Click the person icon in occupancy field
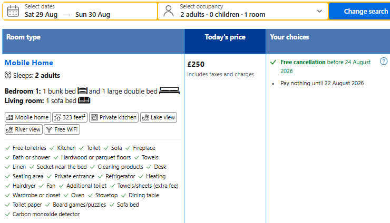Viewport: 390px width, 223px height. (x=169, y=11)
